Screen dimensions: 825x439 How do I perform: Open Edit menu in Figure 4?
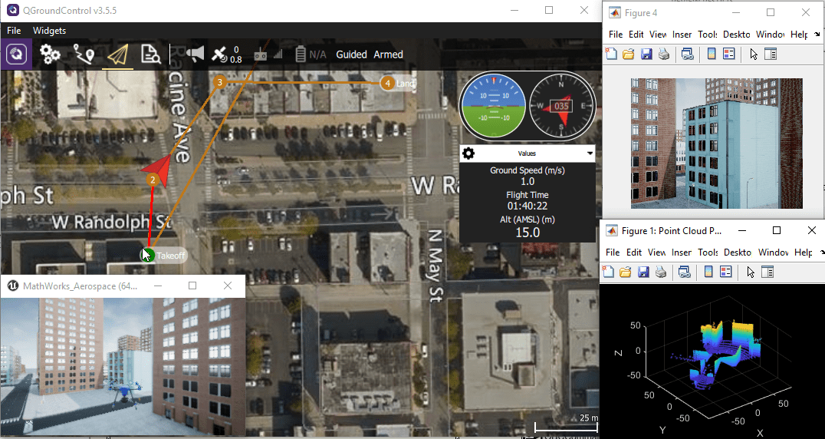636,35
